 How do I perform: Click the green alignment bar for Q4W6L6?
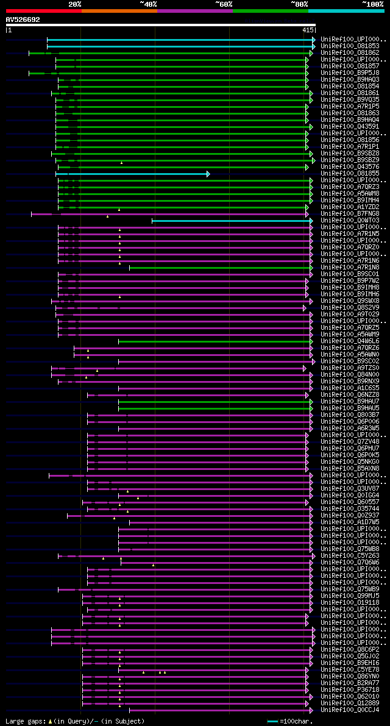(x=216, y=342)
